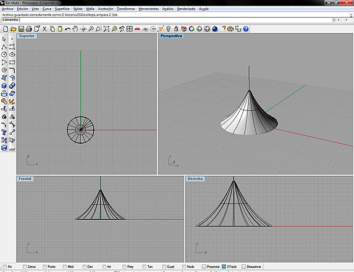This screenshot has height=272, width=354.
Task: Open the Superficie menu
Action: (x=63, y=9)
